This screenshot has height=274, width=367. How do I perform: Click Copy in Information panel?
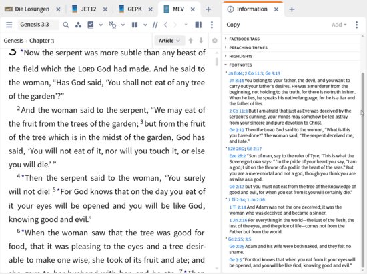tap(233, 25)
